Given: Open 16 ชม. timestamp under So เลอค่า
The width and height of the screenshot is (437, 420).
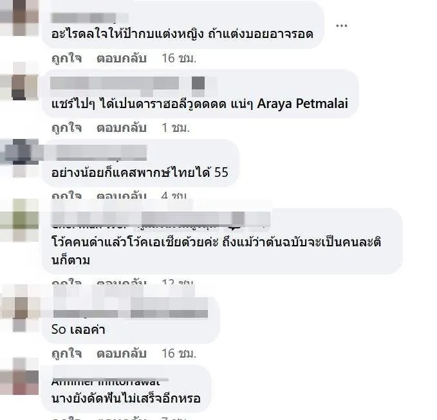Looking at the screenshot, I should (x=179, y=354).
